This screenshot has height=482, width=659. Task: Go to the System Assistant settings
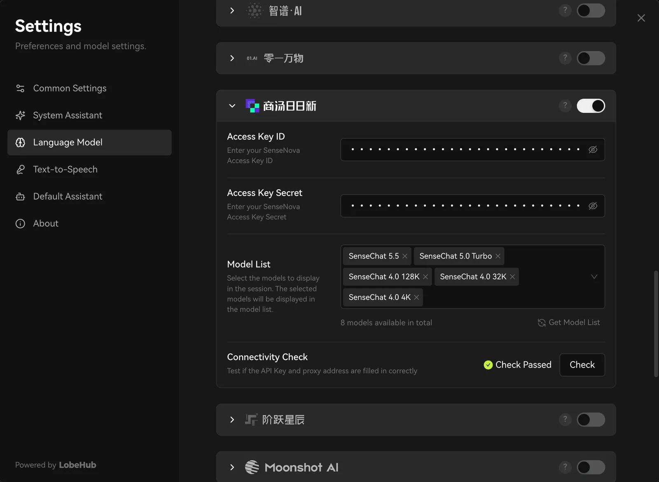pyautogui.click(x=68, y=115)
